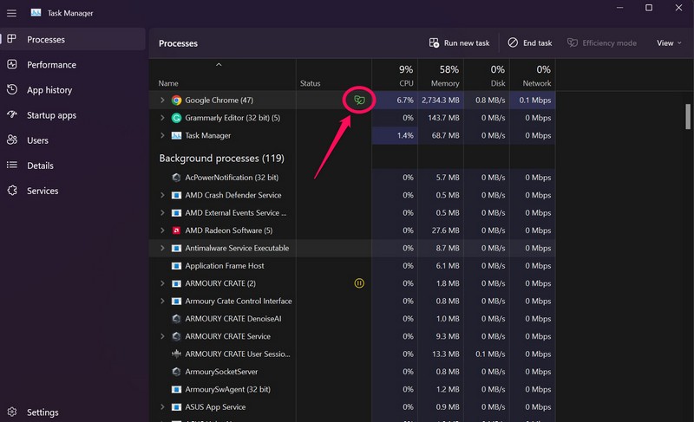
Task: Click the suspended pause icon beside ARMOURY CRATE
Action: pyautogui.click(x=359, y=283)
